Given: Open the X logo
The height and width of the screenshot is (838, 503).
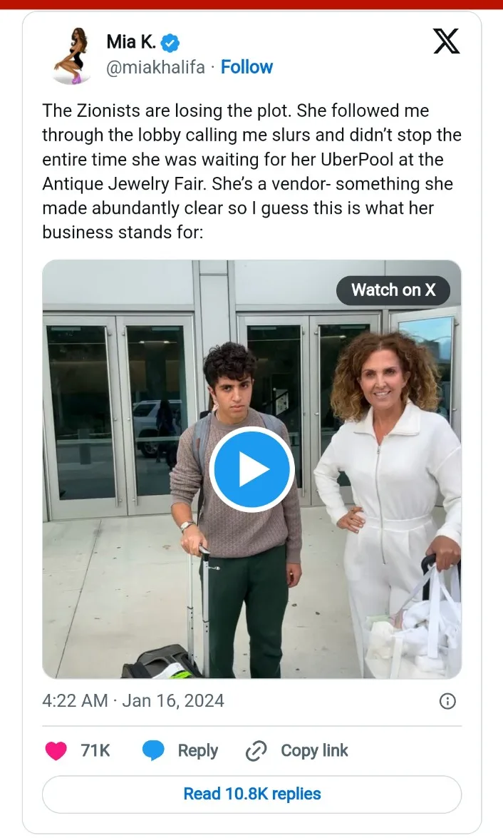Looking at the screenshot, I should [x=446, y=42].
